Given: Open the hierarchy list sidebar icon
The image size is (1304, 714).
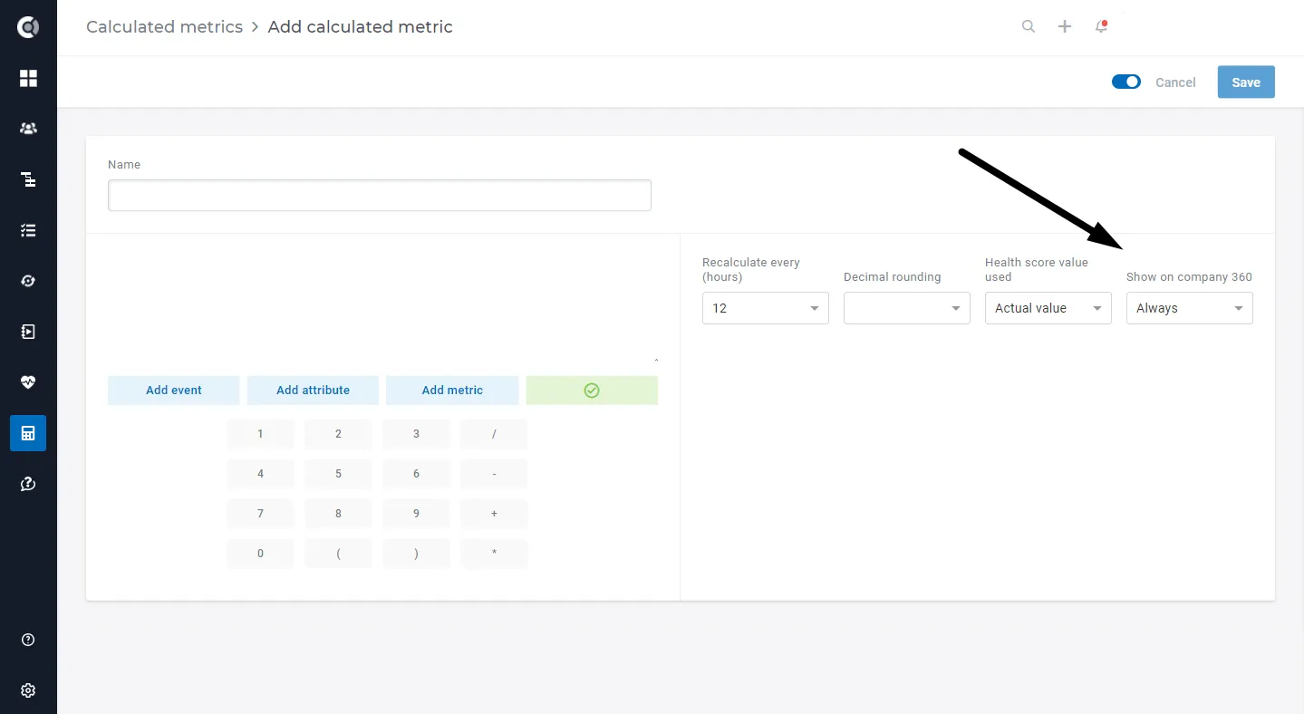Looking at the screenshot, I should pos(28,179).
